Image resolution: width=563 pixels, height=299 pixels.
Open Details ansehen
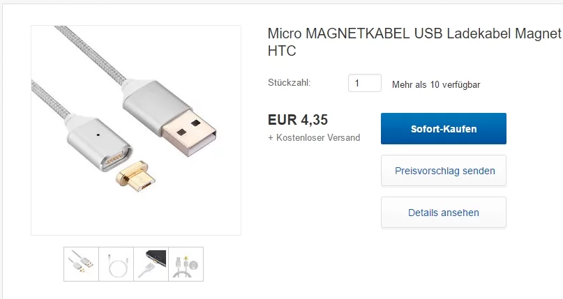(x=444, y=213)
